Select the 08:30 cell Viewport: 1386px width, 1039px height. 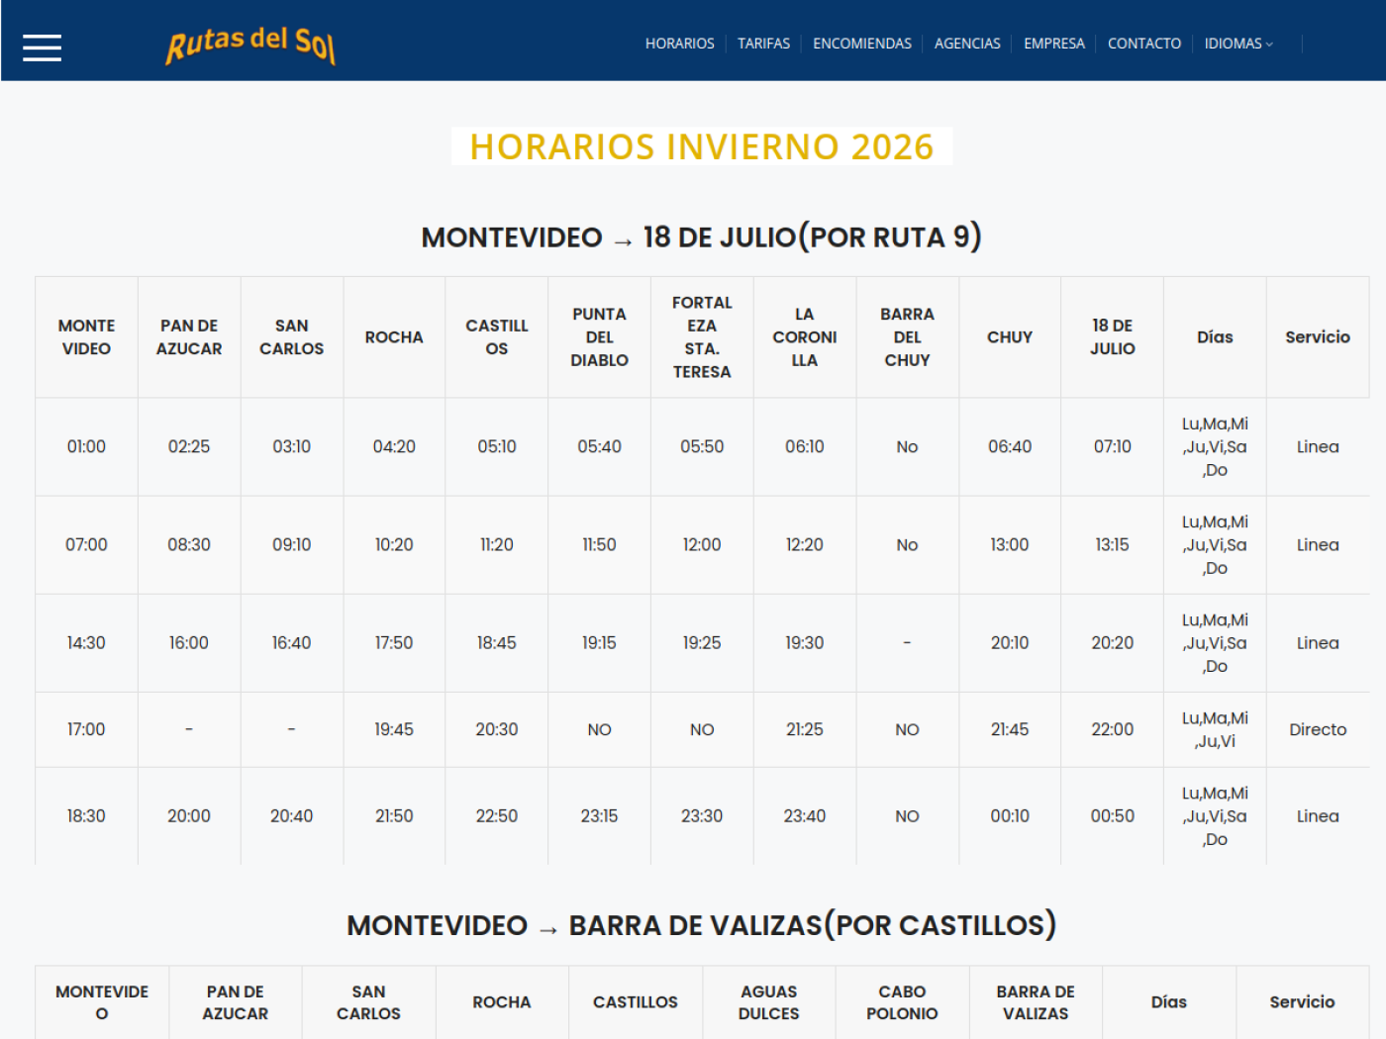click(189, 545)
